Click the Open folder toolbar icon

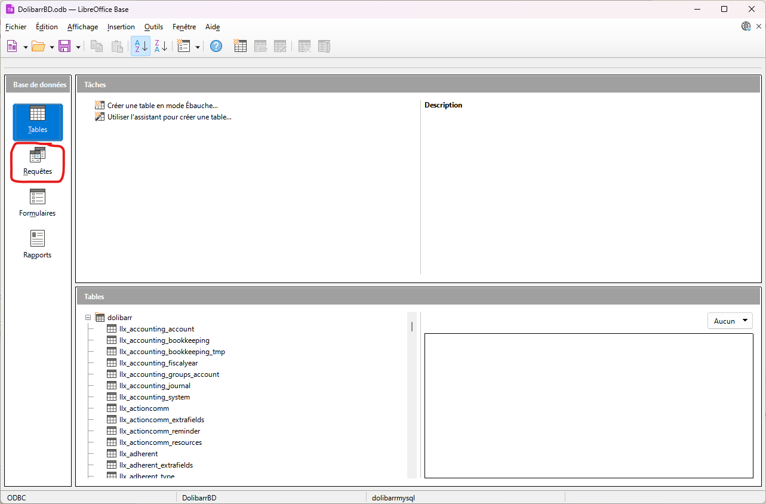38,47
